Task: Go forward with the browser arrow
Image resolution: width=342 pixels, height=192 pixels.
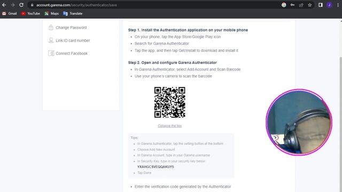Action: [x=12, y=5]
